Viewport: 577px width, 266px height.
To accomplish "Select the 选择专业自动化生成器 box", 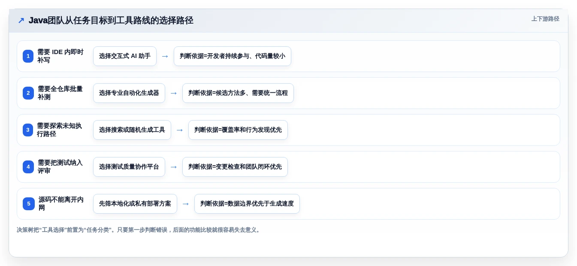I will pyautogui.click(x=129, y=93).
